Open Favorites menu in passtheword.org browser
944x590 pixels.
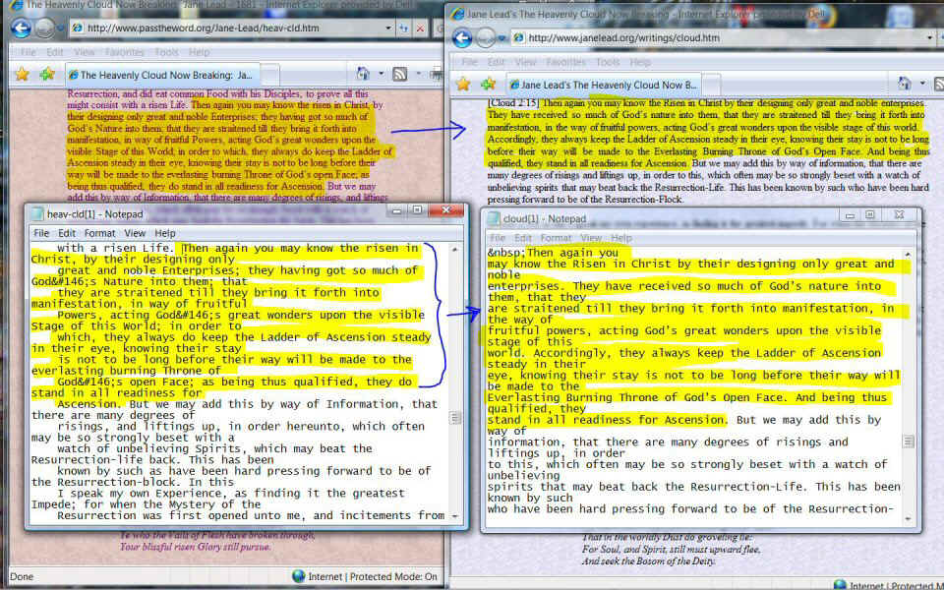[124, 52]
